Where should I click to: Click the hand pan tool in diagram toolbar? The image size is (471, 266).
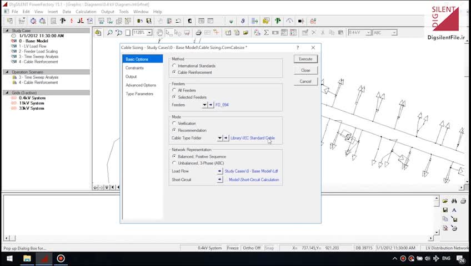pos(160,33)
